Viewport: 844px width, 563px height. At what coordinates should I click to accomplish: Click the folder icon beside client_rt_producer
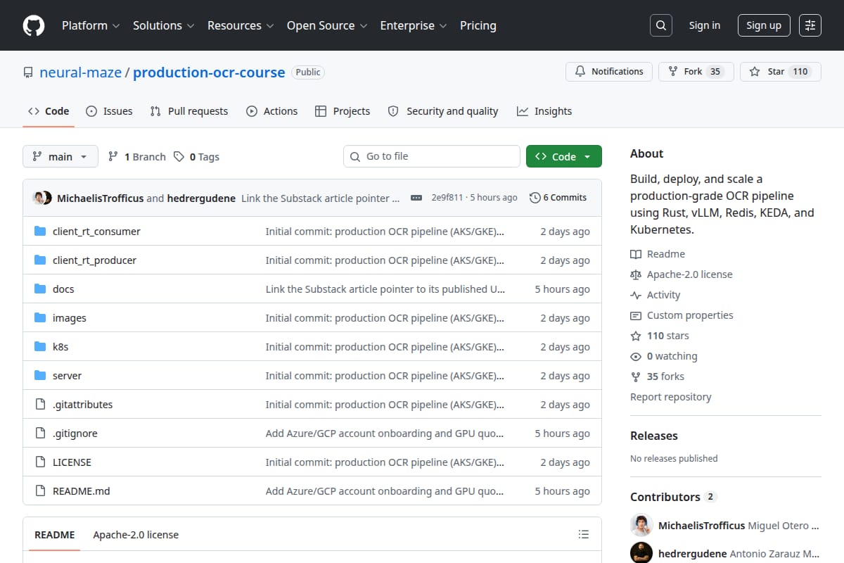pos(40,260)
